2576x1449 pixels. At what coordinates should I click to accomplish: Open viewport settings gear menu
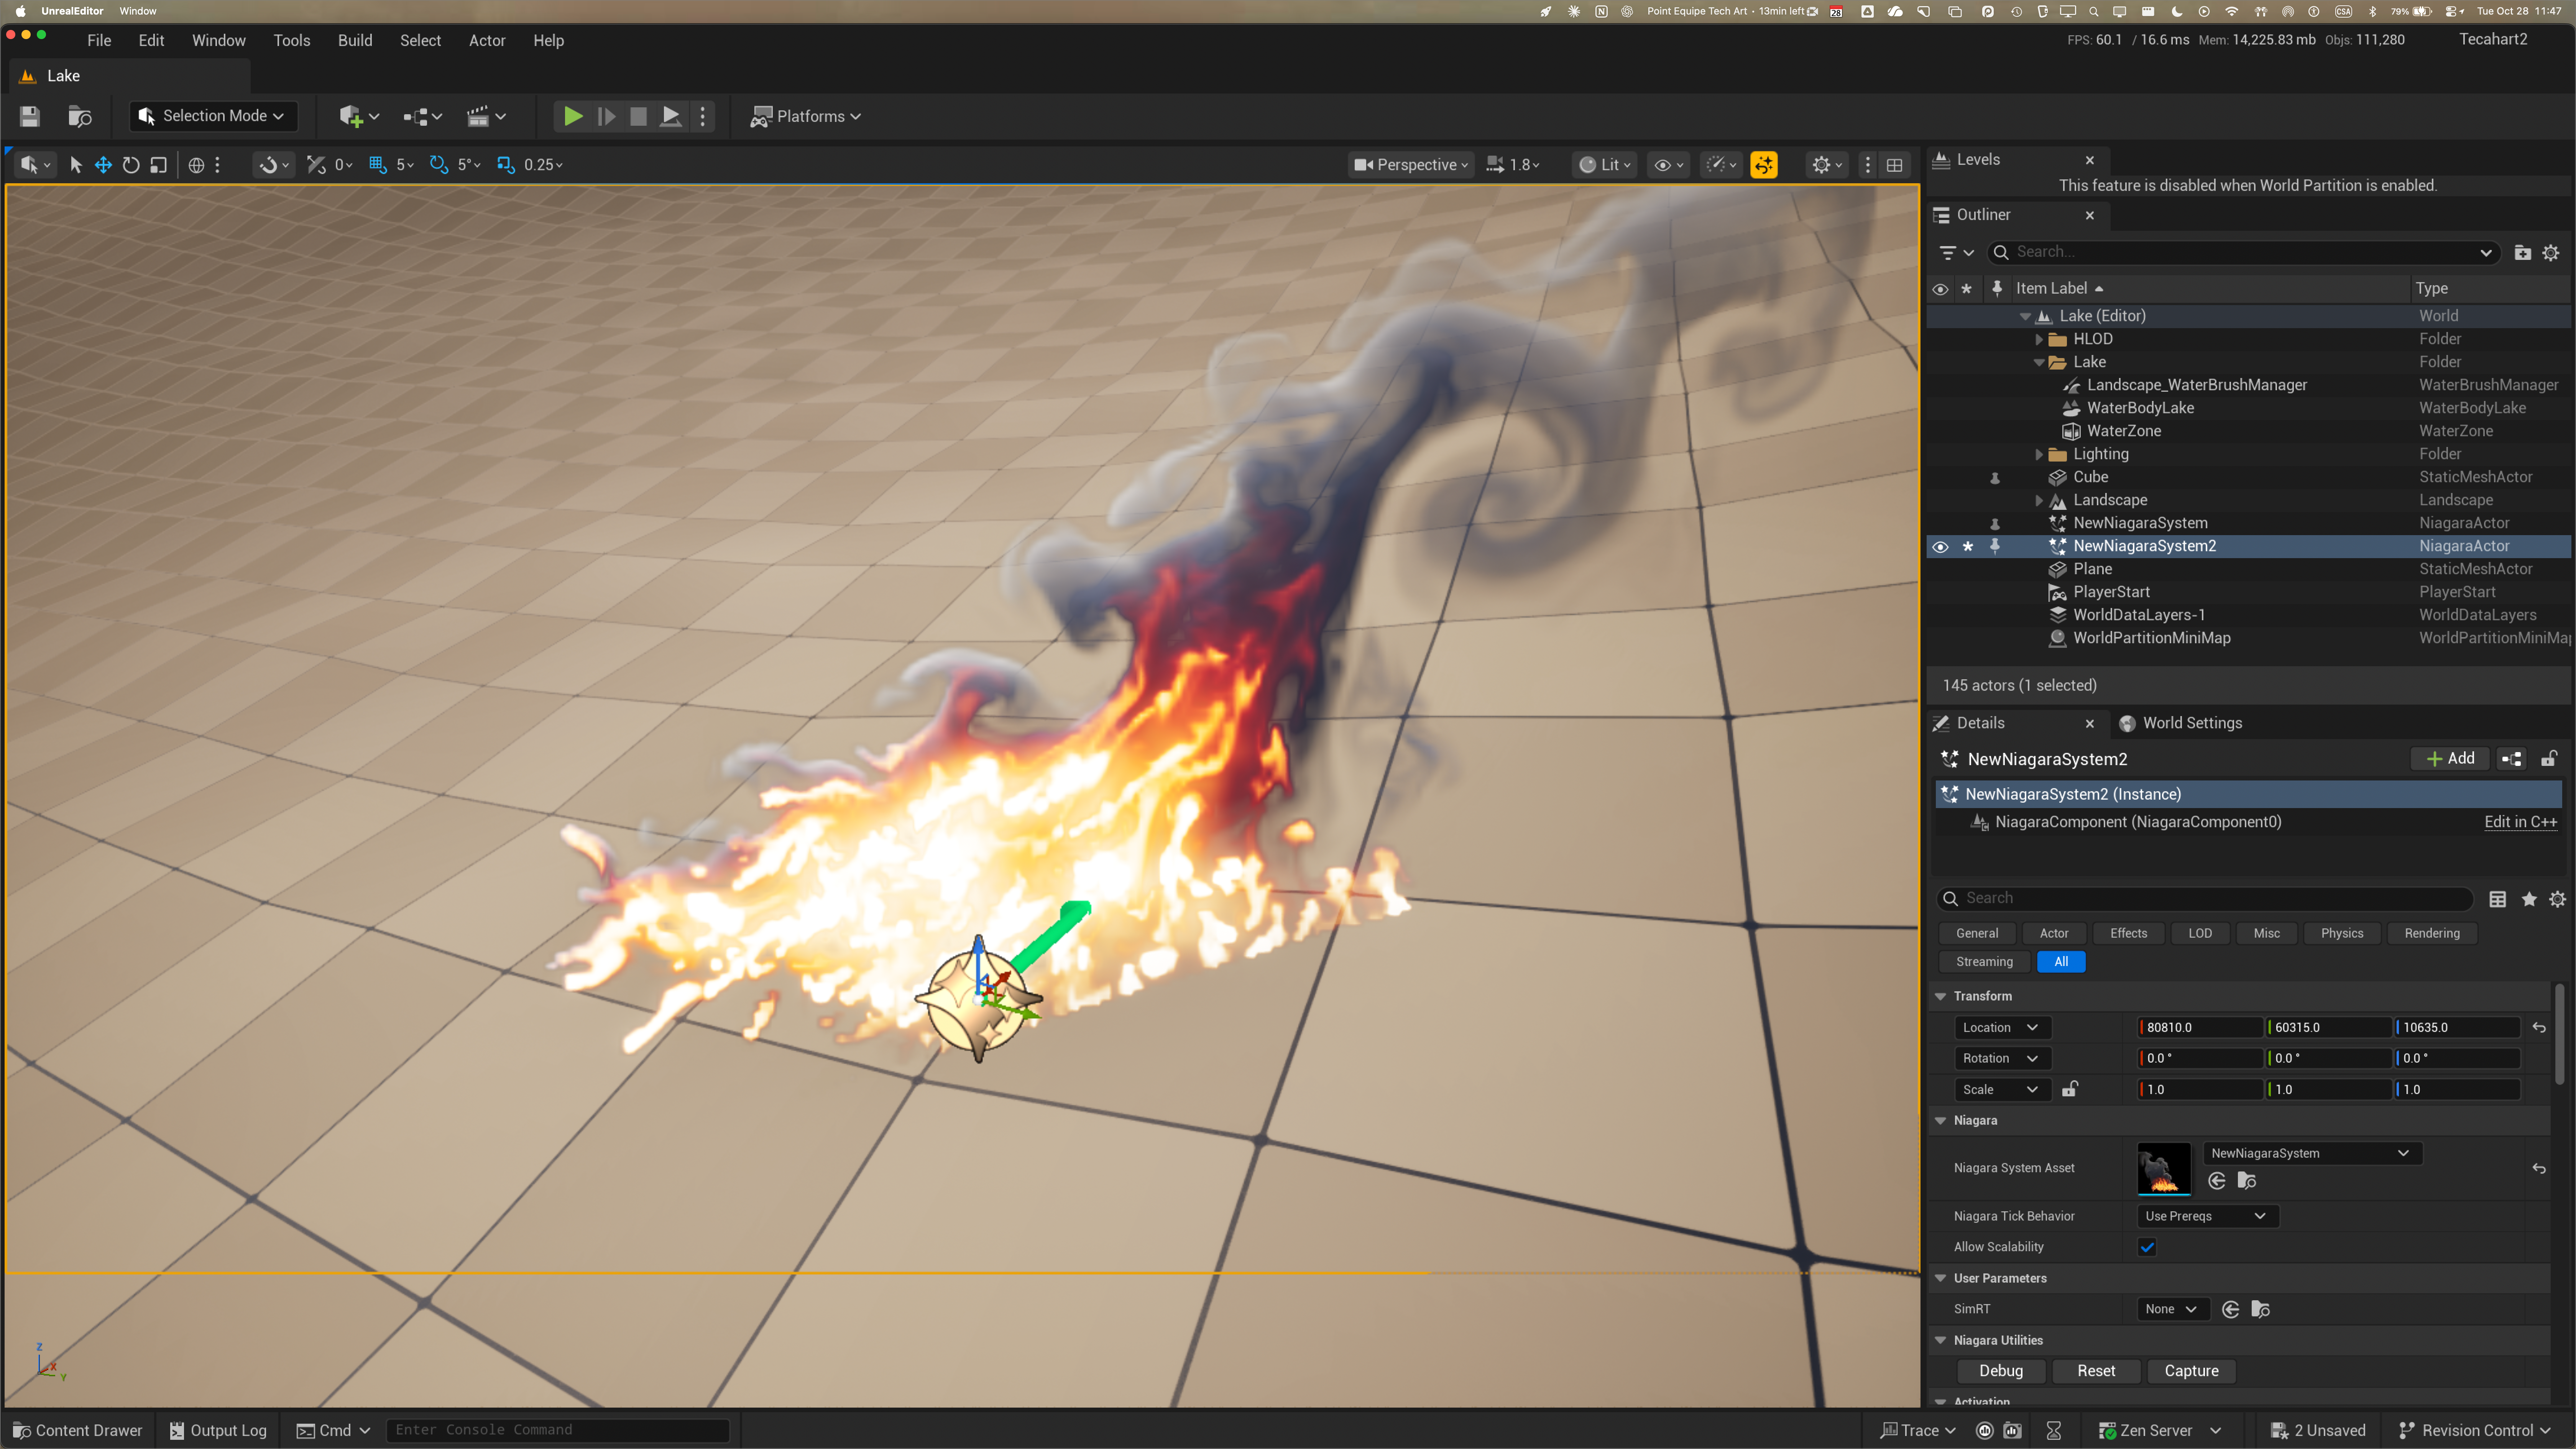point(1827,165)
